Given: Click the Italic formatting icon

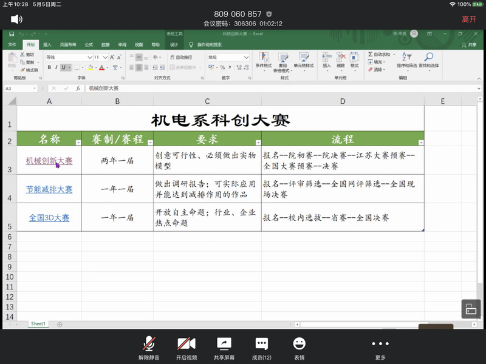Looking at the screenshot, I should tap(56, 67).
